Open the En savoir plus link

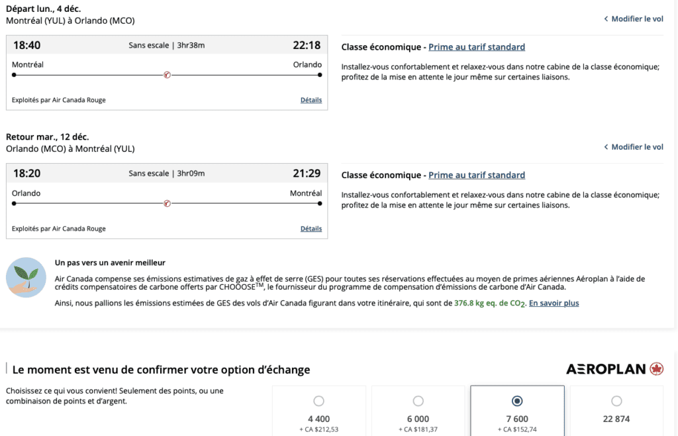click(x=554, y=303)
